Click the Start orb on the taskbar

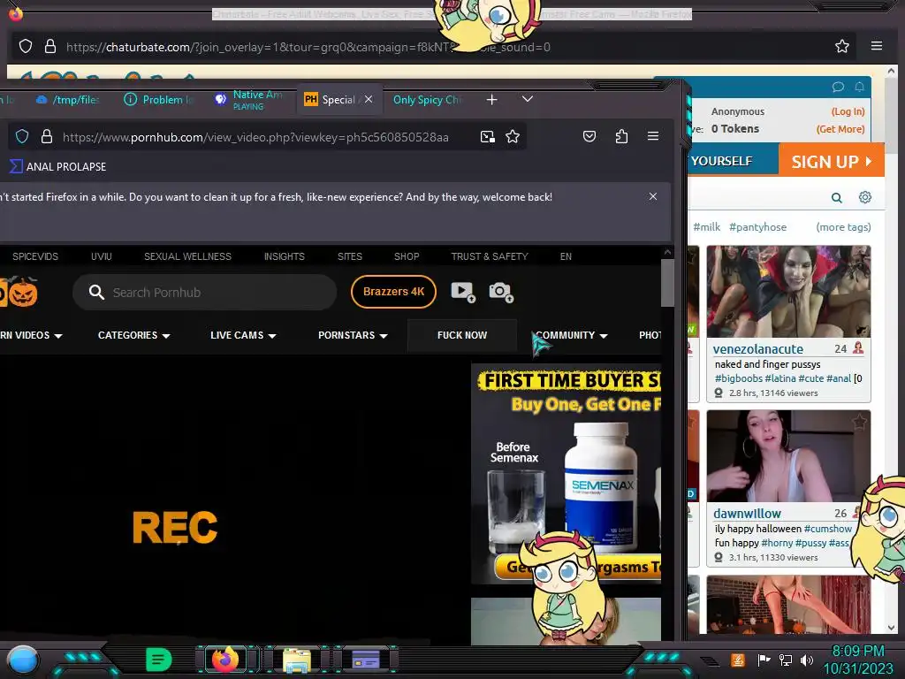click(22, 660)
